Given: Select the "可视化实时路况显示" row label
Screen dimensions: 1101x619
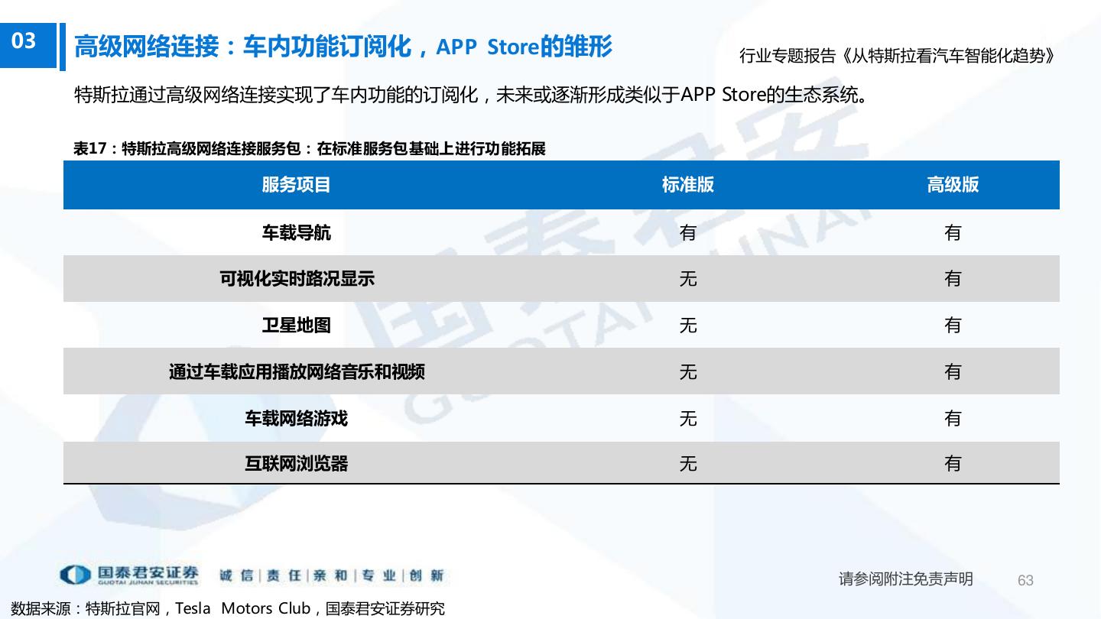Looking at the screenshot, I should click(297, 279).
